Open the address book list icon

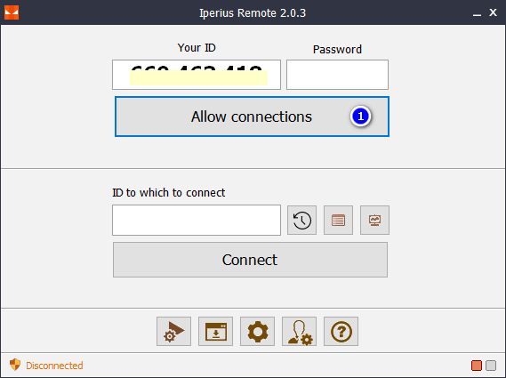click(338, 221)
